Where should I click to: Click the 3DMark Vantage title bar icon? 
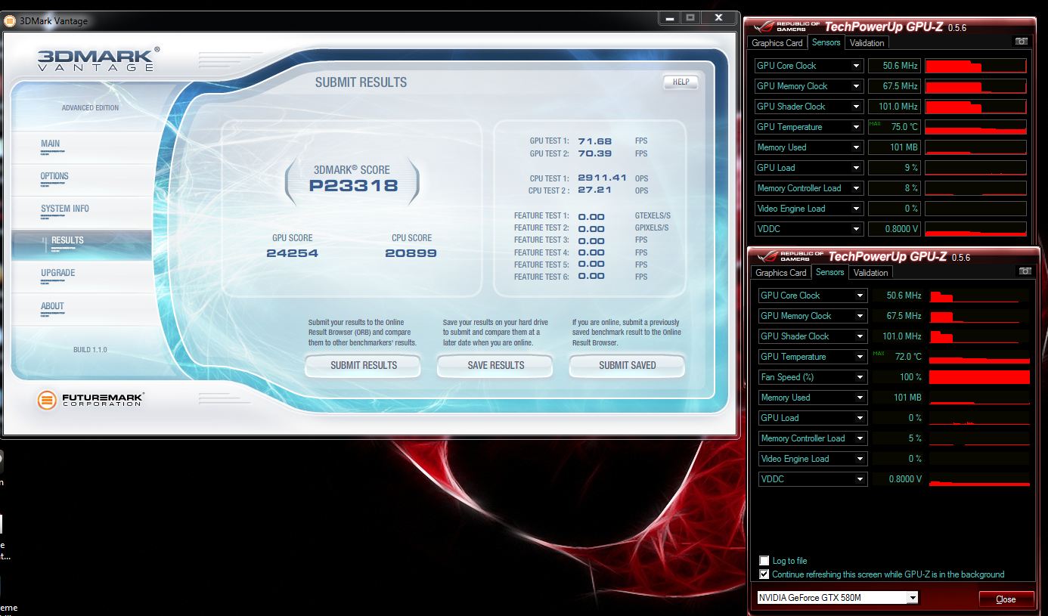point(10,21)
